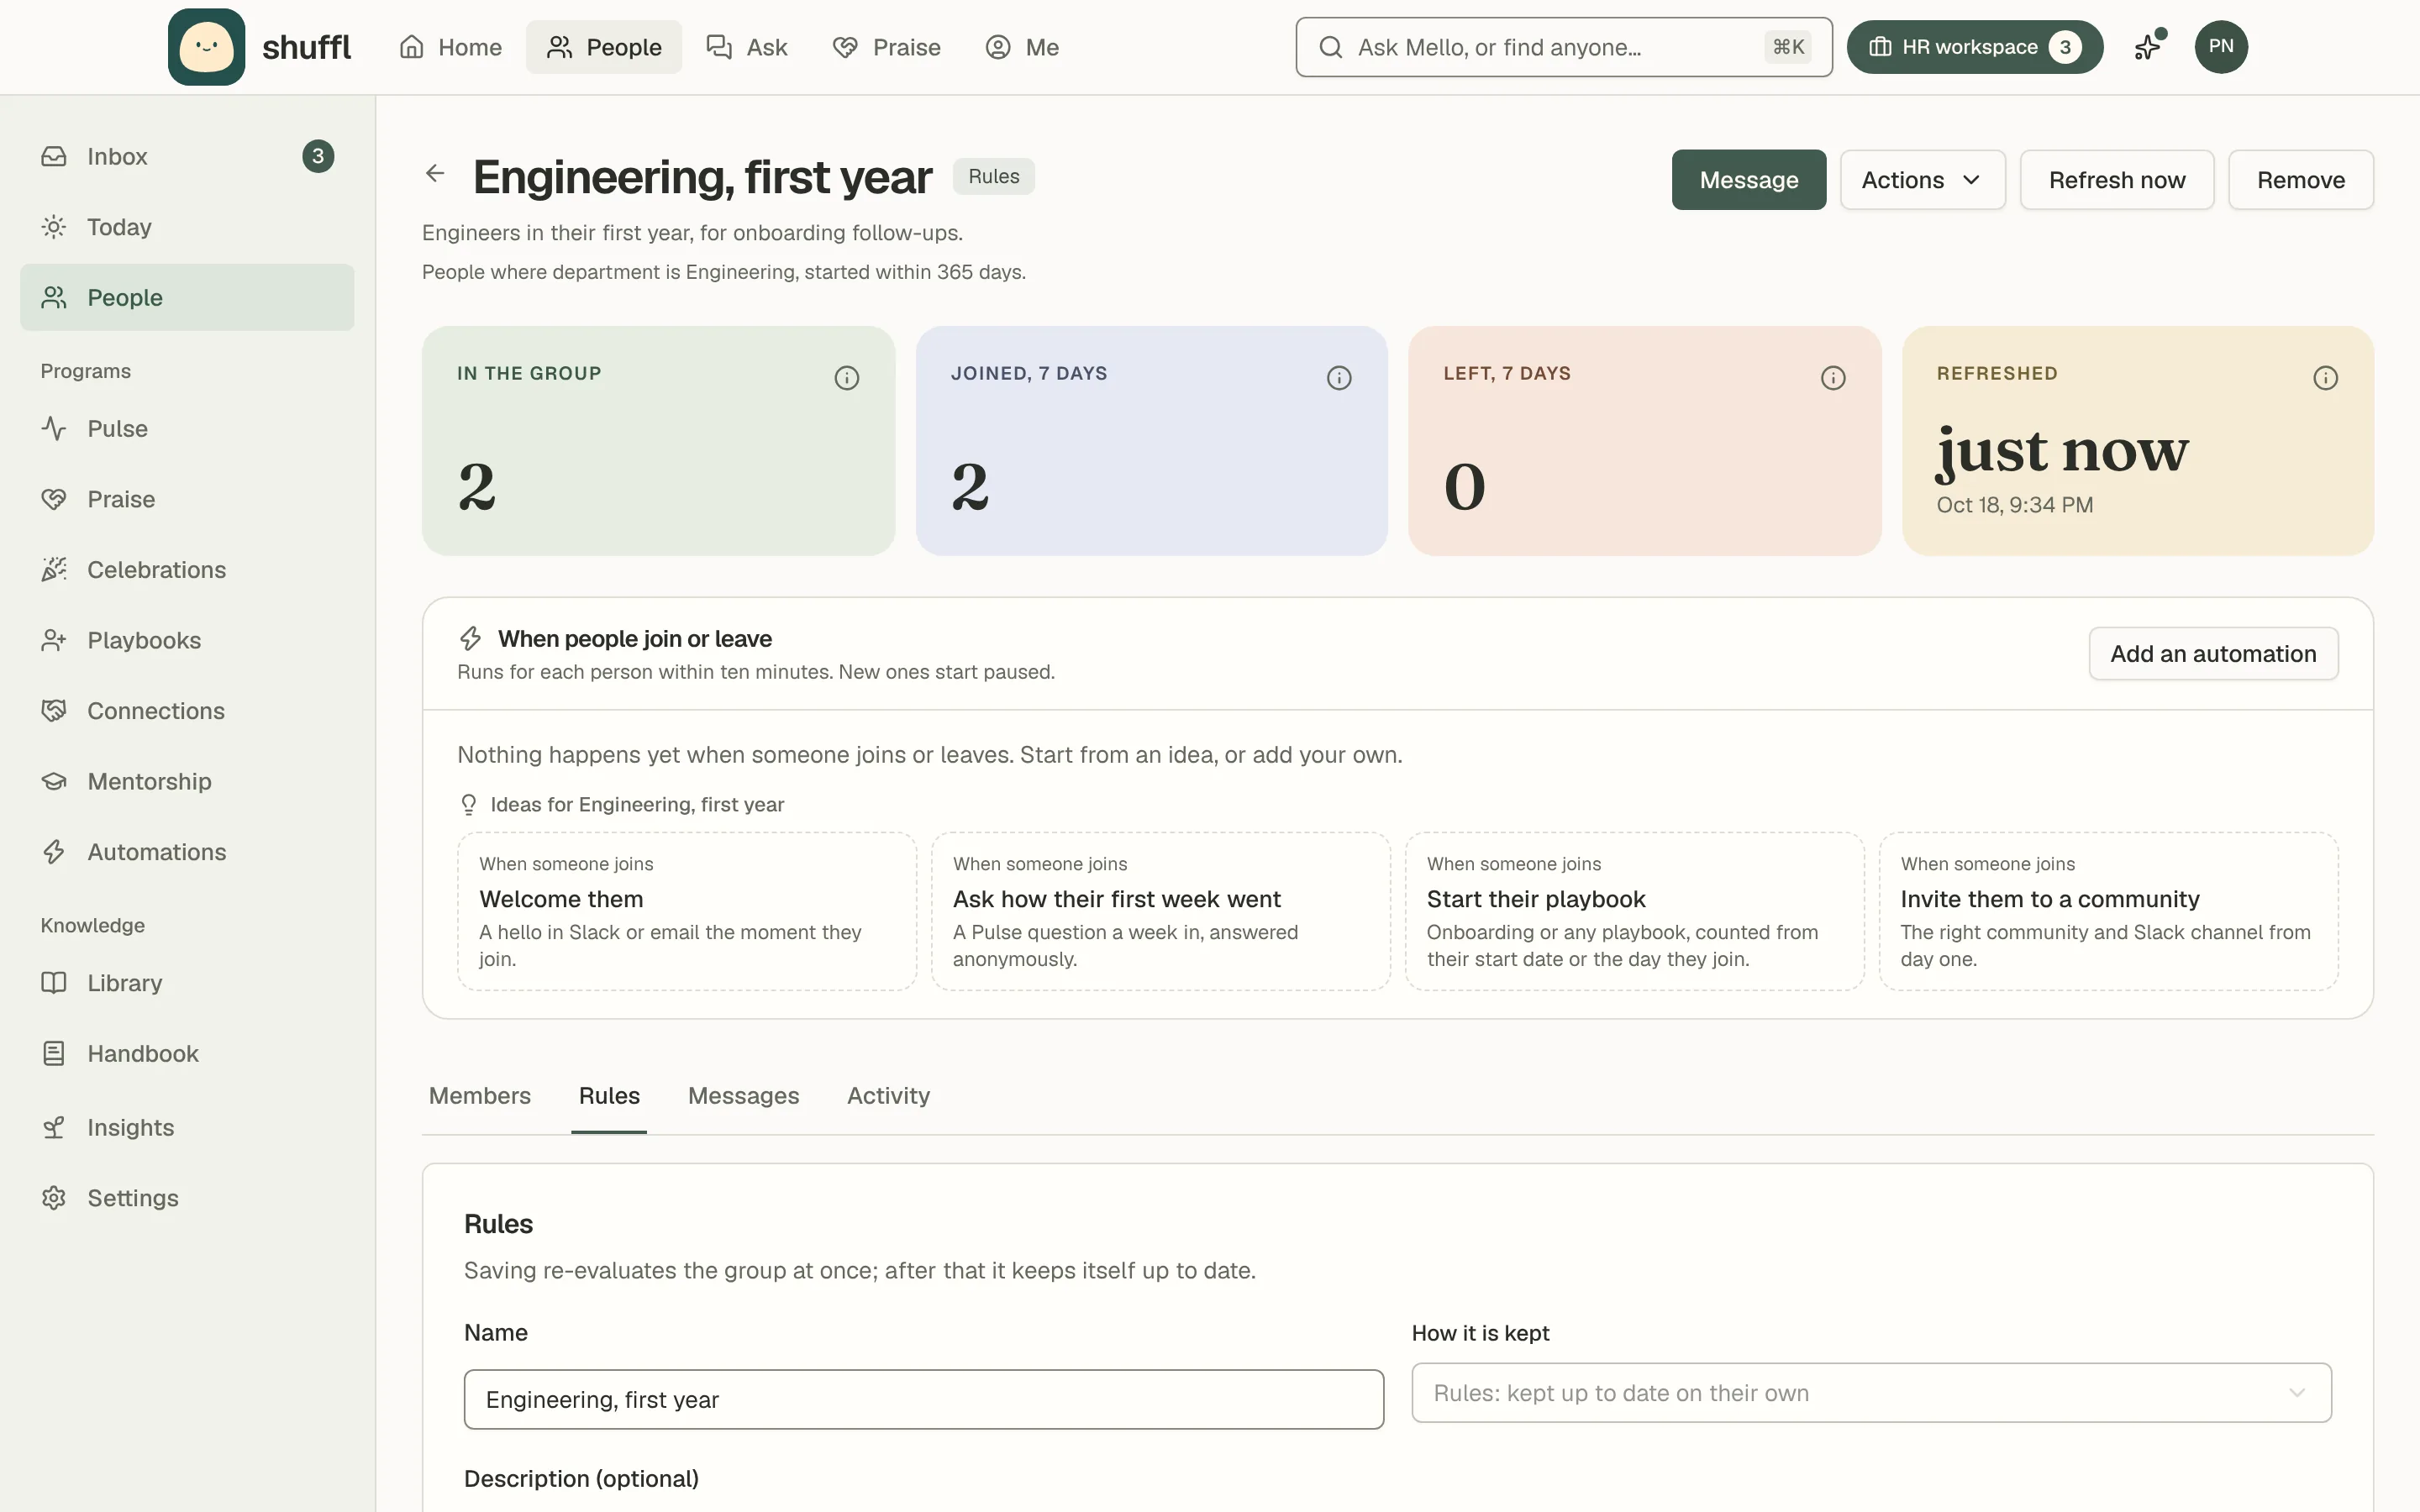Go back using the arrow beside the title
Image resolution: width=2420 pixels, height=1512 pixels.
pyautogui.click(x=435, y=174)
